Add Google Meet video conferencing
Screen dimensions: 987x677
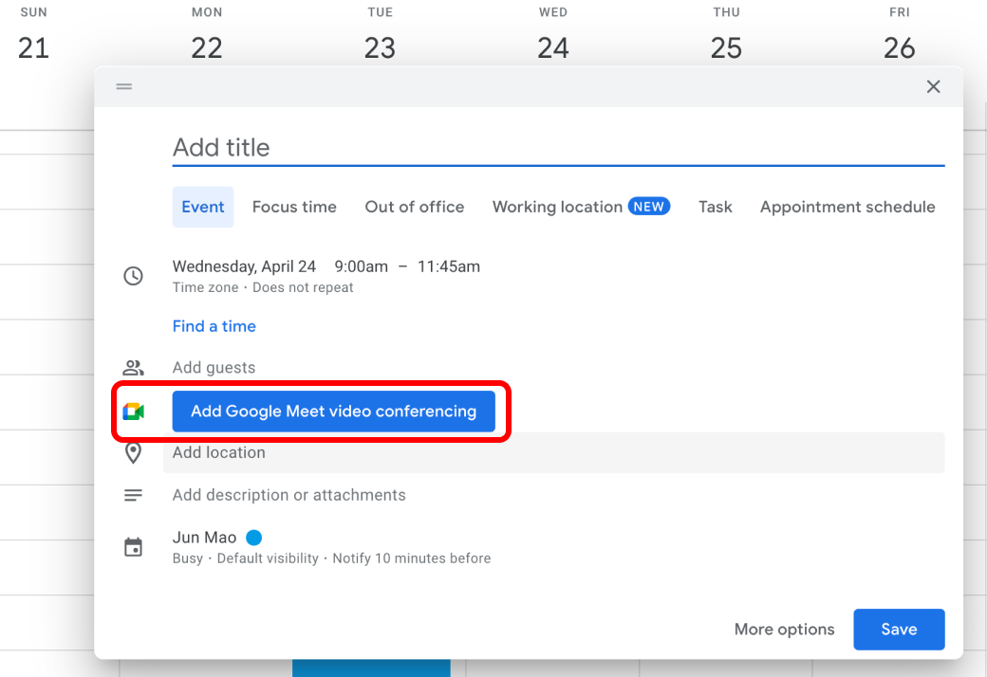(334, 412)
